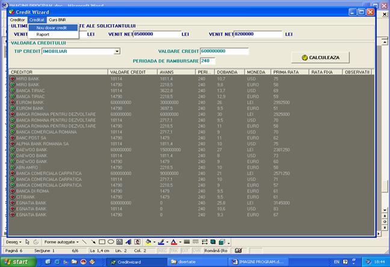The image size is (390, 267).
Task: Switch to disertatie folder taskbar button
Action: pyautogui.click(x=197, y=262)
